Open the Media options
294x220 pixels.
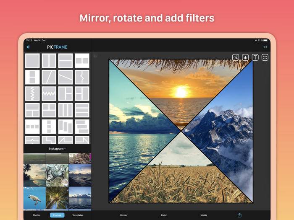coord(204,215)
